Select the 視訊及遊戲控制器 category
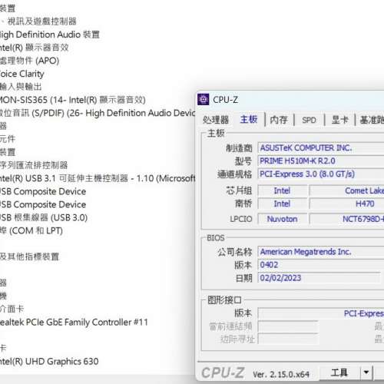Screen dimensions: 384x384 coord(38,22)
